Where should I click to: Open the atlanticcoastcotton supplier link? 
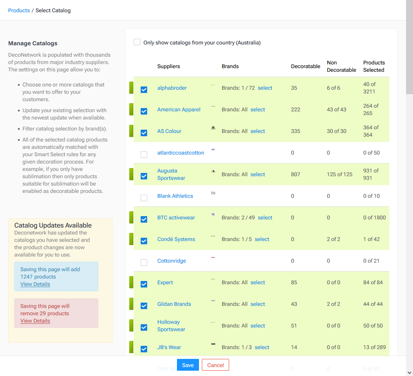tap(181, 153)
